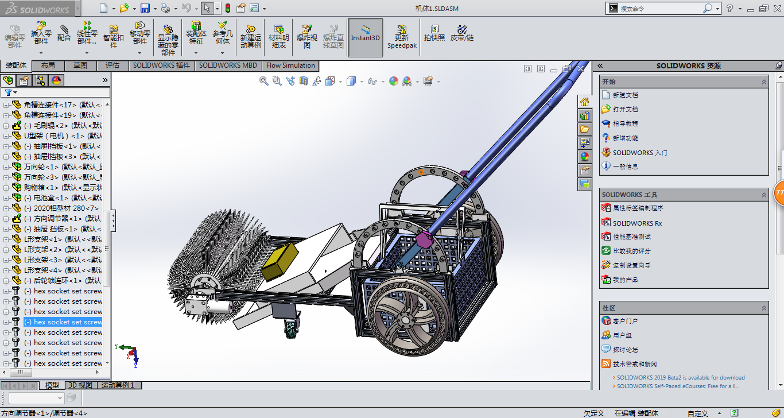Screen dimensions: 784x418
Task: Open the Flow Simulation tab
Action: pyautogui.click(x=290, y=65)
